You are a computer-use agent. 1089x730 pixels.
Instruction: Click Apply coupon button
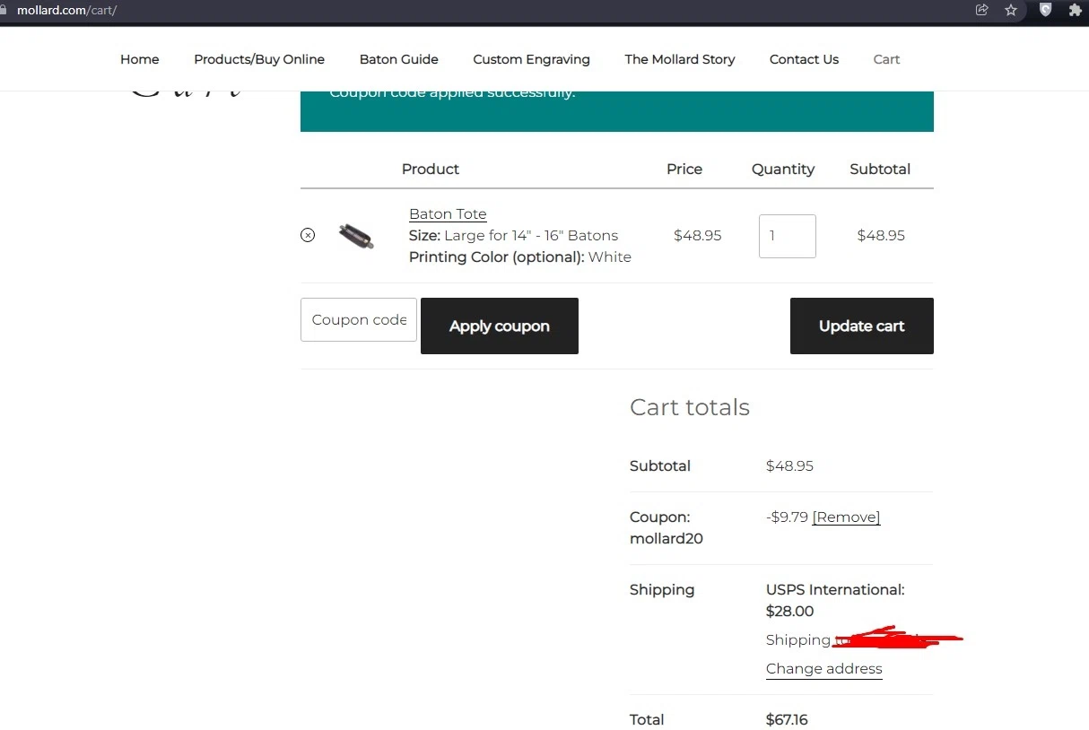click(x=500, y=326)
